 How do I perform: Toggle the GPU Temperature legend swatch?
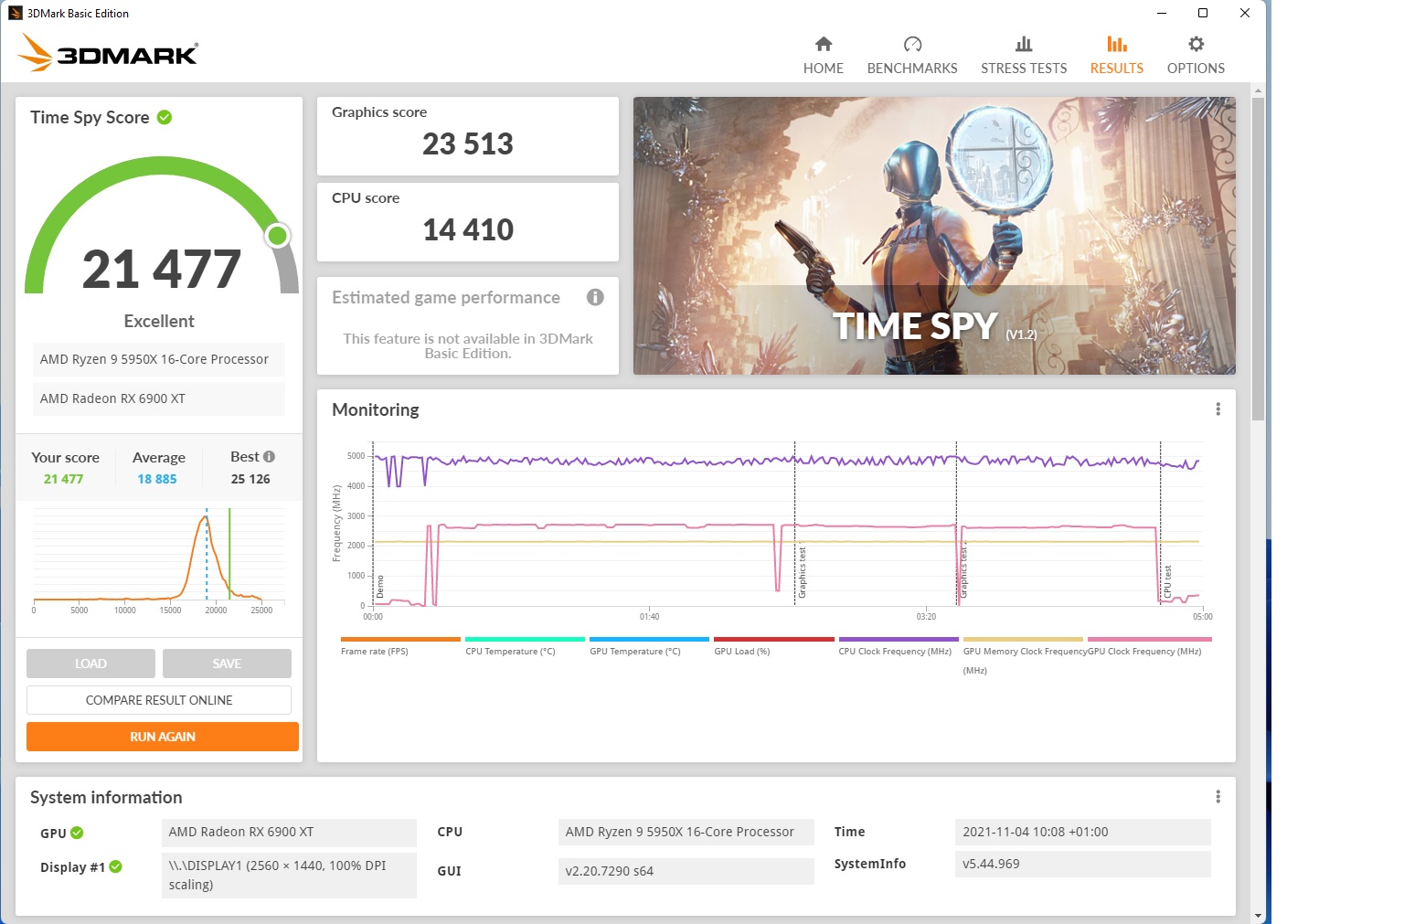[x=649, y=640]
